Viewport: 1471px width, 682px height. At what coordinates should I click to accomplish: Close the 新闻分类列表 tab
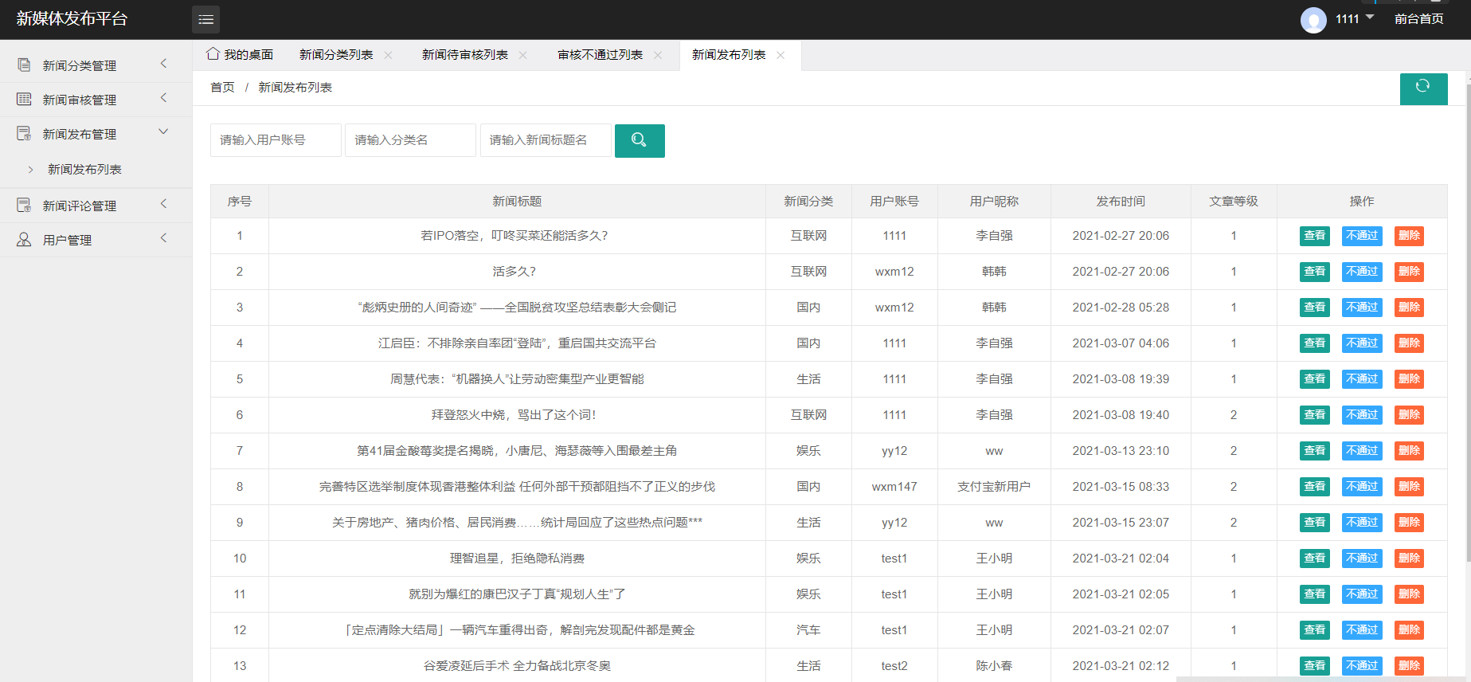point(389,55)
